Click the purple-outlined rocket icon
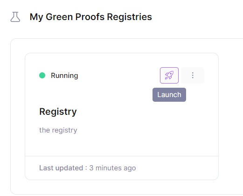243x196 pixels. tap(169, 75)
